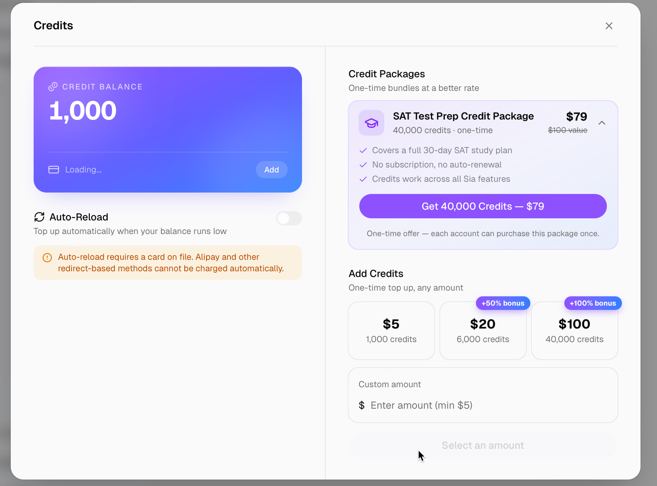Click the +100% bonus badge

[x=593, y=303]
